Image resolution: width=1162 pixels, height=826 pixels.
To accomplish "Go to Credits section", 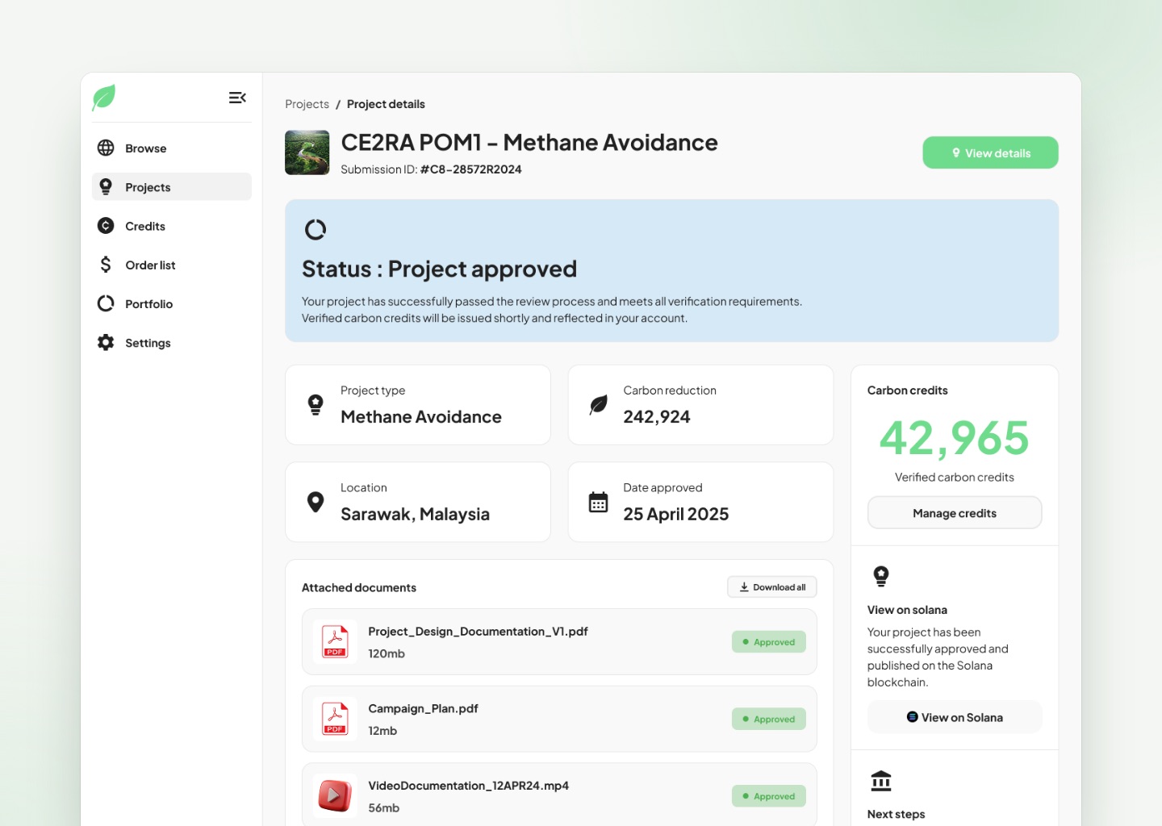I will coord(172,226).
